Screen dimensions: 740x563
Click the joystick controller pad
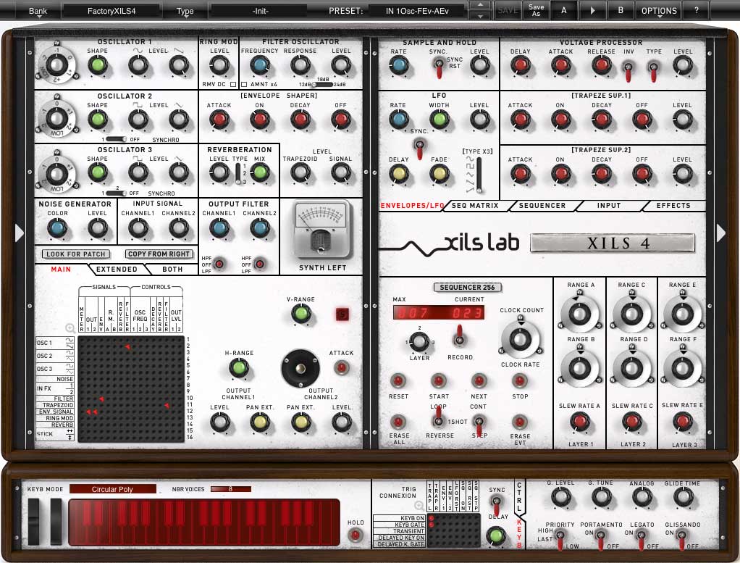pos(300,368)
